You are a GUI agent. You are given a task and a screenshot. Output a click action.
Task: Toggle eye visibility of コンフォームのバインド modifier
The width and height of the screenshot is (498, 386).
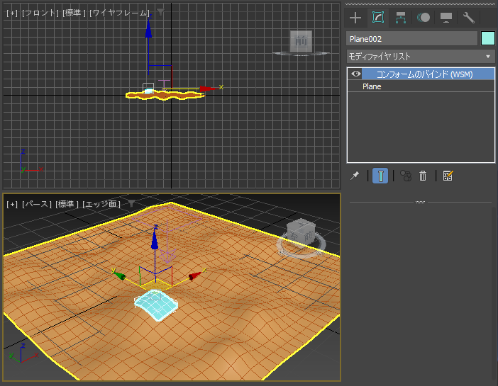[x=355, y=74]
